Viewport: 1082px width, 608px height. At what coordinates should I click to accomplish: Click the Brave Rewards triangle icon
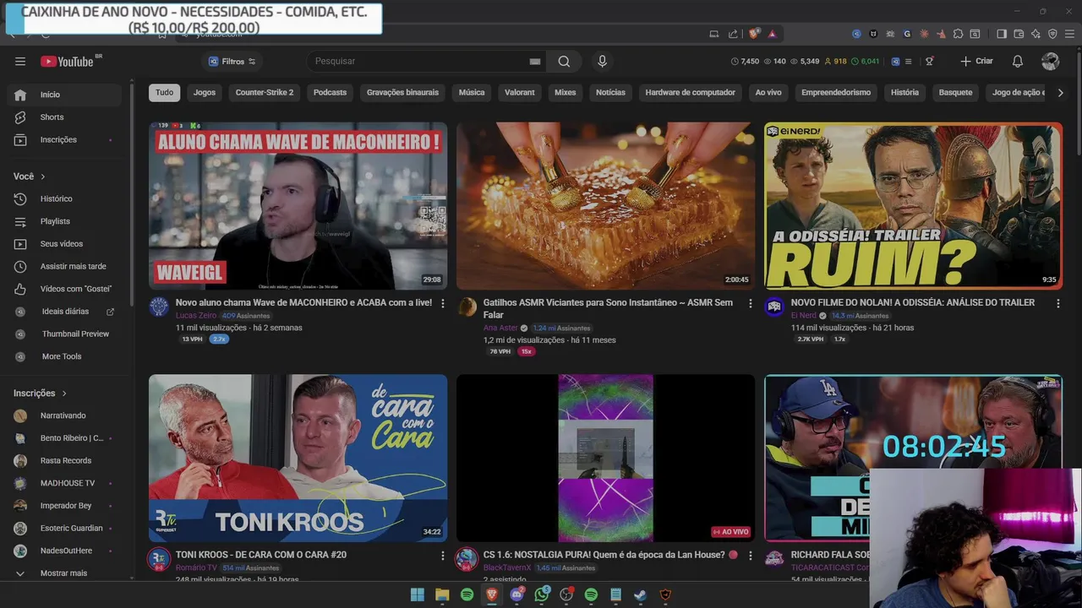coord(773,34)
